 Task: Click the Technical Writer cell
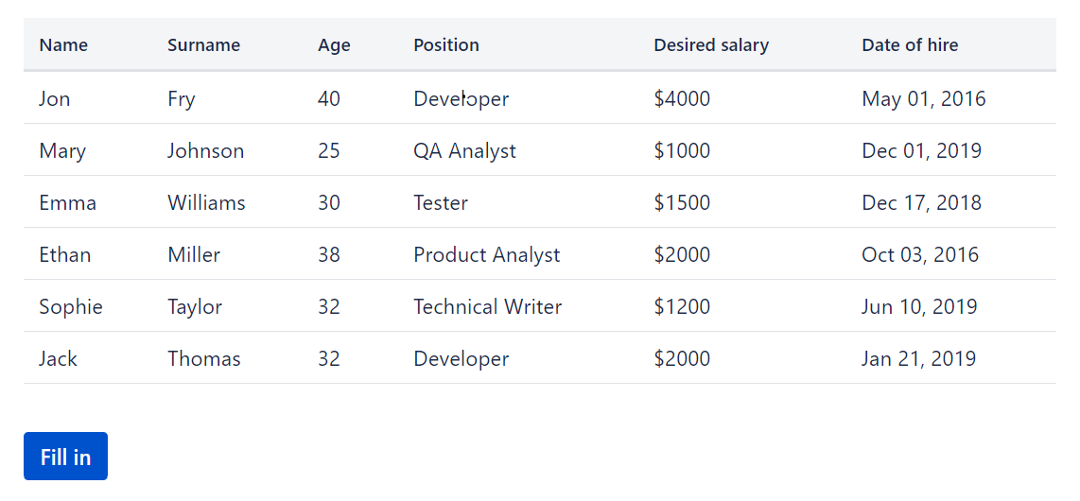tap(487, 307)
